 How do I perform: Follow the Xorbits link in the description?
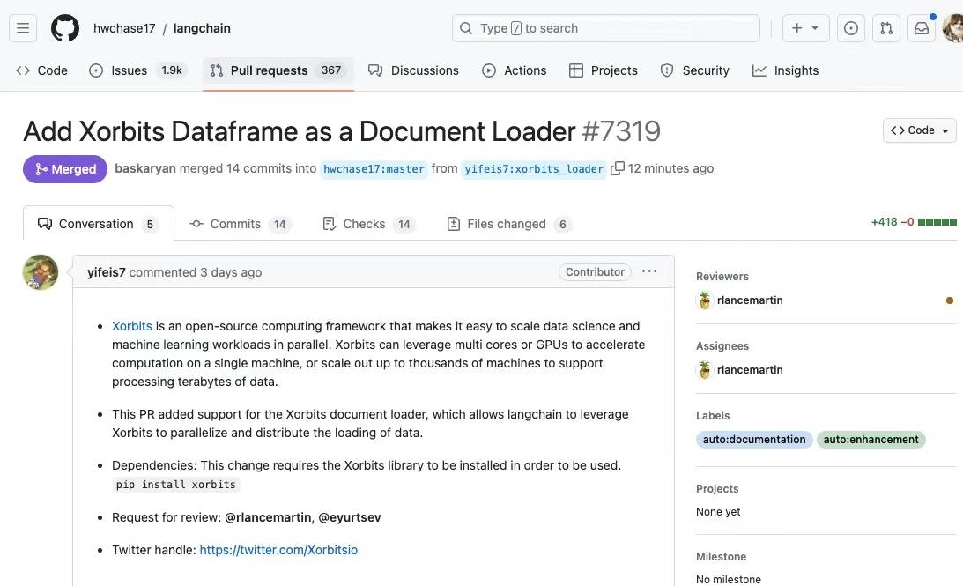click(x=132, y=326)
